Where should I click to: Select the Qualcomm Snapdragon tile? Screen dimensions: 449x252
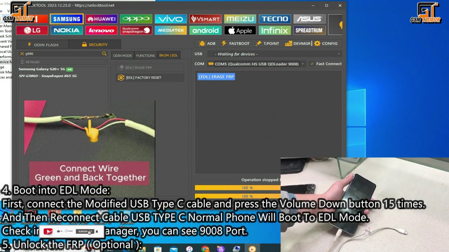136,30
